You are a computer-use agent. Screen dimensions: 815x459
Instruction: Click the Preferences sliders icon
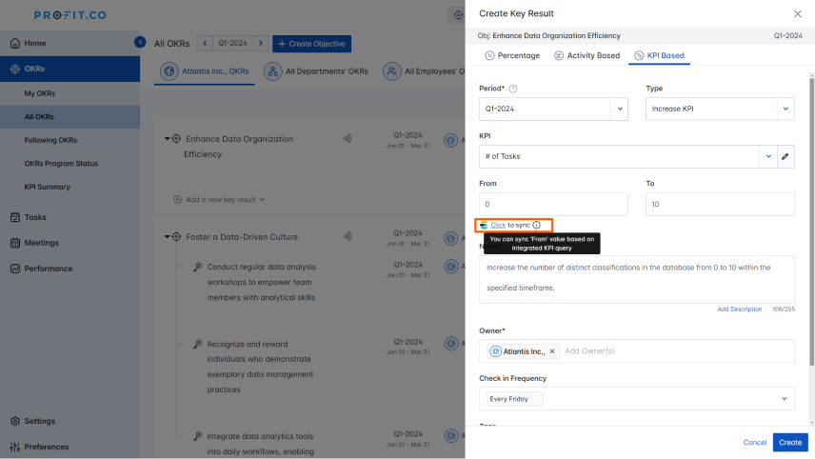15,447
